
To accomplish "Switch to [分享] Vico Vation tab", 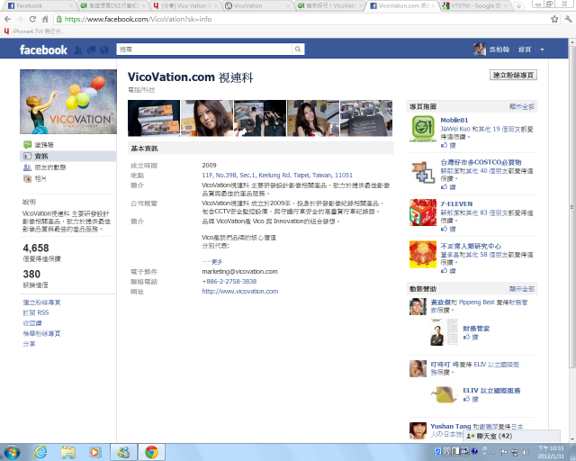I will (185, 6).
